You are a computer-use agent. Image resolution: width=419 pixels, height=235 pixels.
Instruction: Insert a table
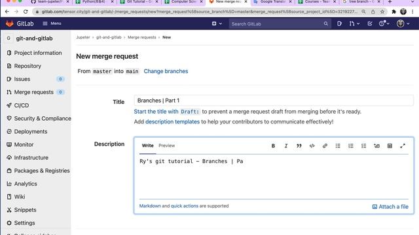pyautogui.click(x=390, y=146)
